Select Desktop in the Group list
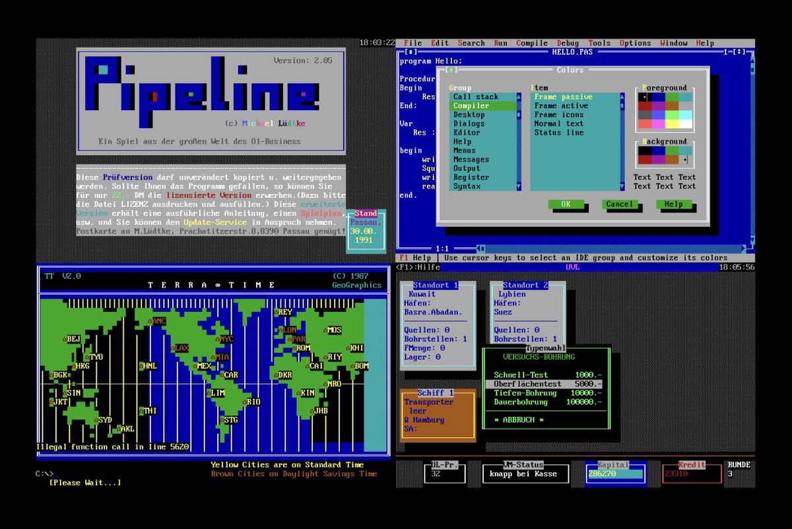 [483, 115]
